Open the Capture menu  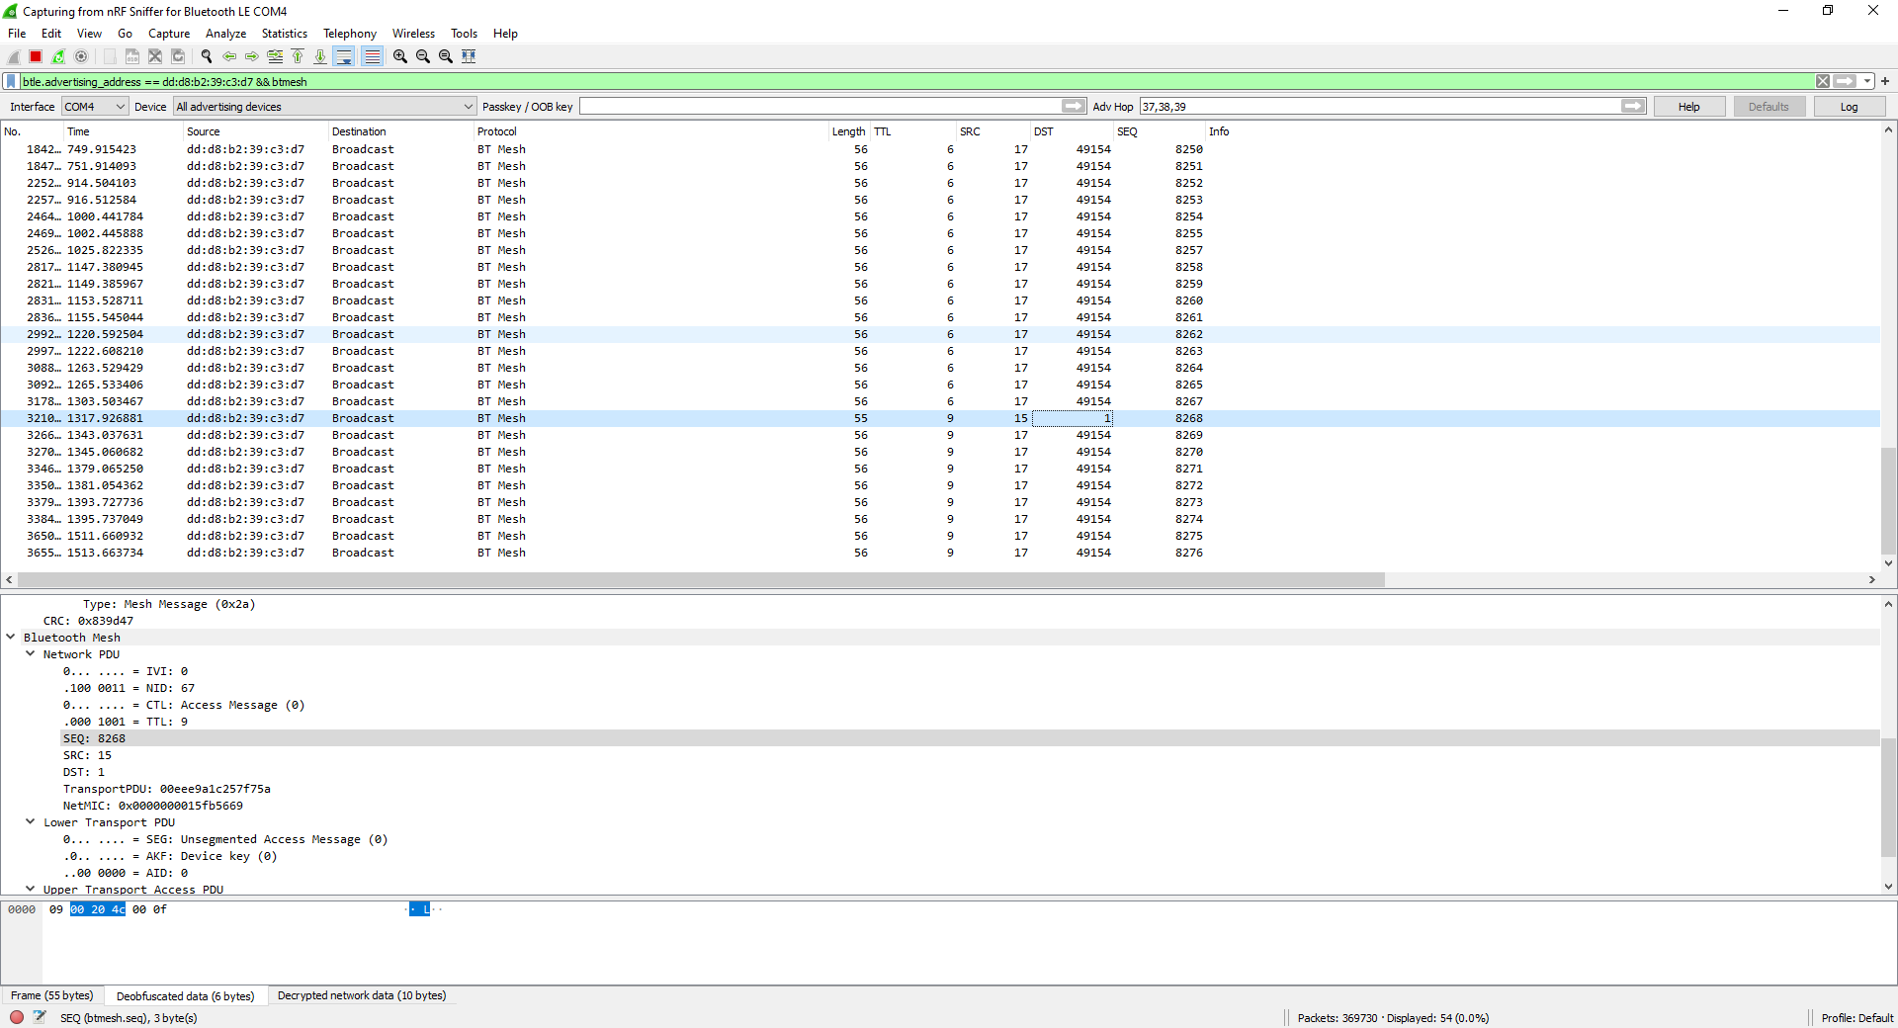pyautogui.click(x=169, y=33)
